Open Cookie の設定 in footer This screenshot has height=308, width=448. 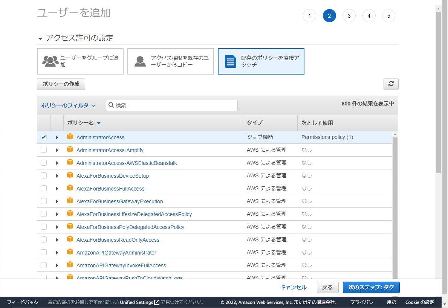tap(419, 302)
